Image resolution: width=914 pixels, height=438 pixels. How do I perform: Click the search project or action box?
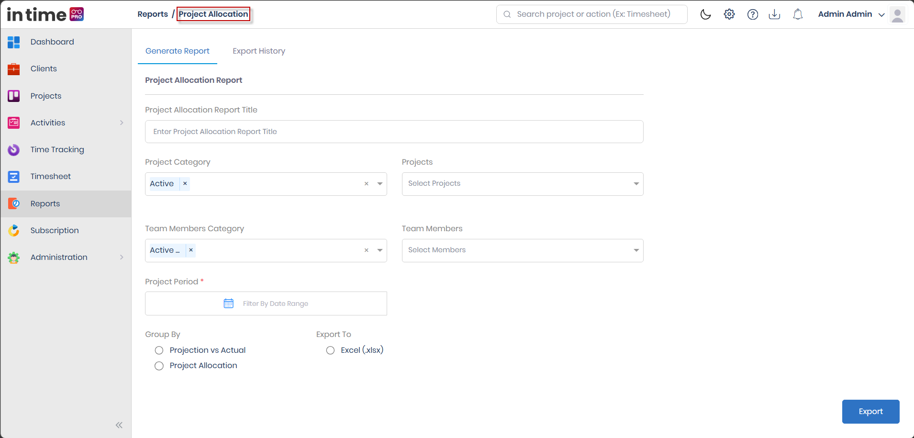tap(592, 14)
